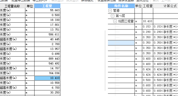Screen dimensions: 178x96
Task: Select the 0.153 cell in right table
Action: pyautogui.click(x=148, y=26)
